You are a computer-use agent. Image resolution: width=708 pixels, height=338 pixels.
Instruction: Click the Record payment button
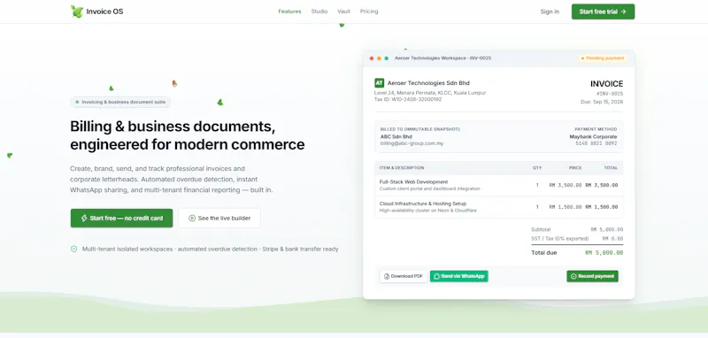[592, 276]
